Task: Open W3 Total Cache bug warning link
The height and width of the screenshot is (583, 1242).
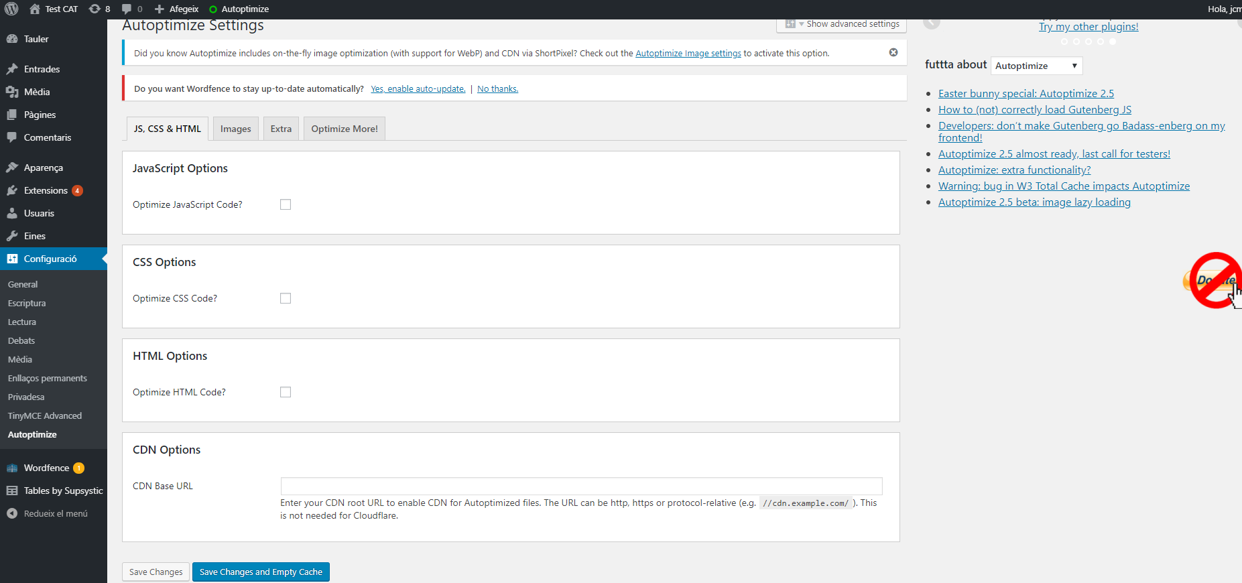Action: tap(1064, 186)
